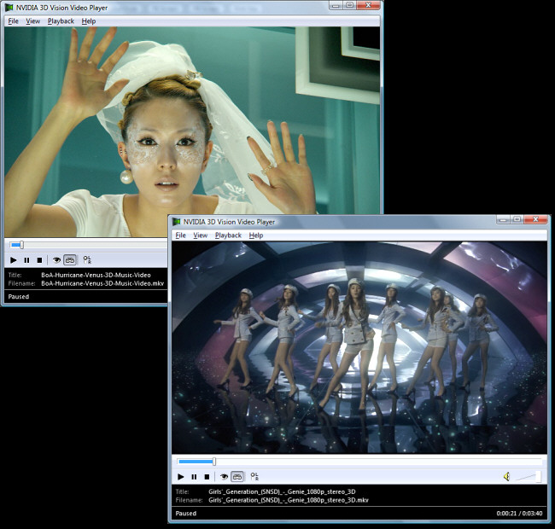Open the View menu in the BoA player window

tap(33, 21)
